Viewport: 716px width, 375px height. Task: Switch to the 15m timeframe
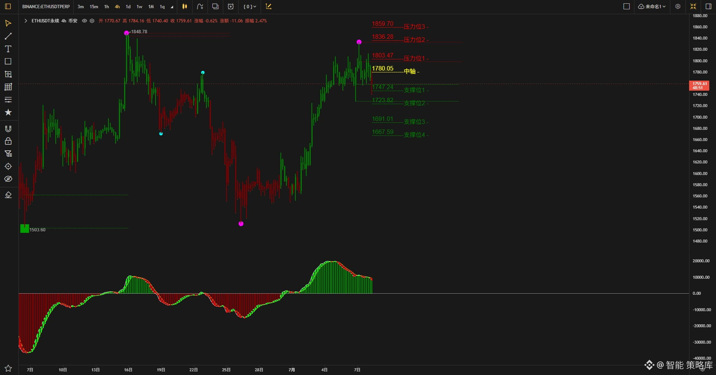(94, 7)
